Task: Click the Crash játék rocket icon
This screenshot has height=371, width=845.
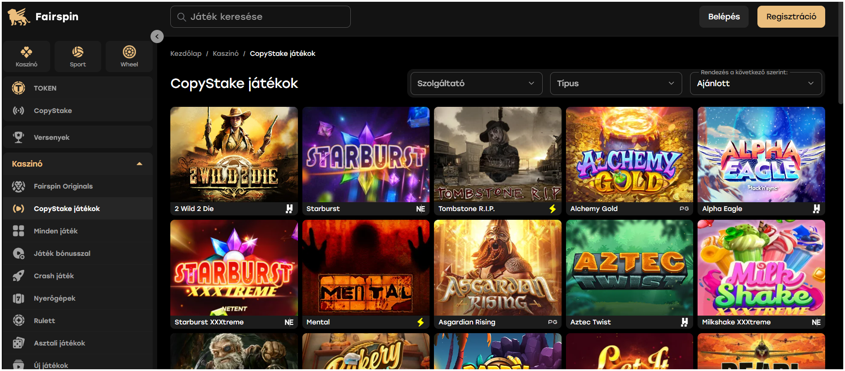Action: [18, 276]
